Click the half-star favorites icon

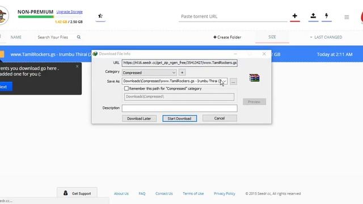click(100, 16)
